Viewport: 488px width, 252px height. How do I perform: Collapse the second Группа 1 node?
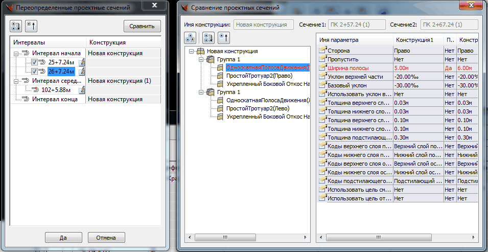click(x=200, y=92)
